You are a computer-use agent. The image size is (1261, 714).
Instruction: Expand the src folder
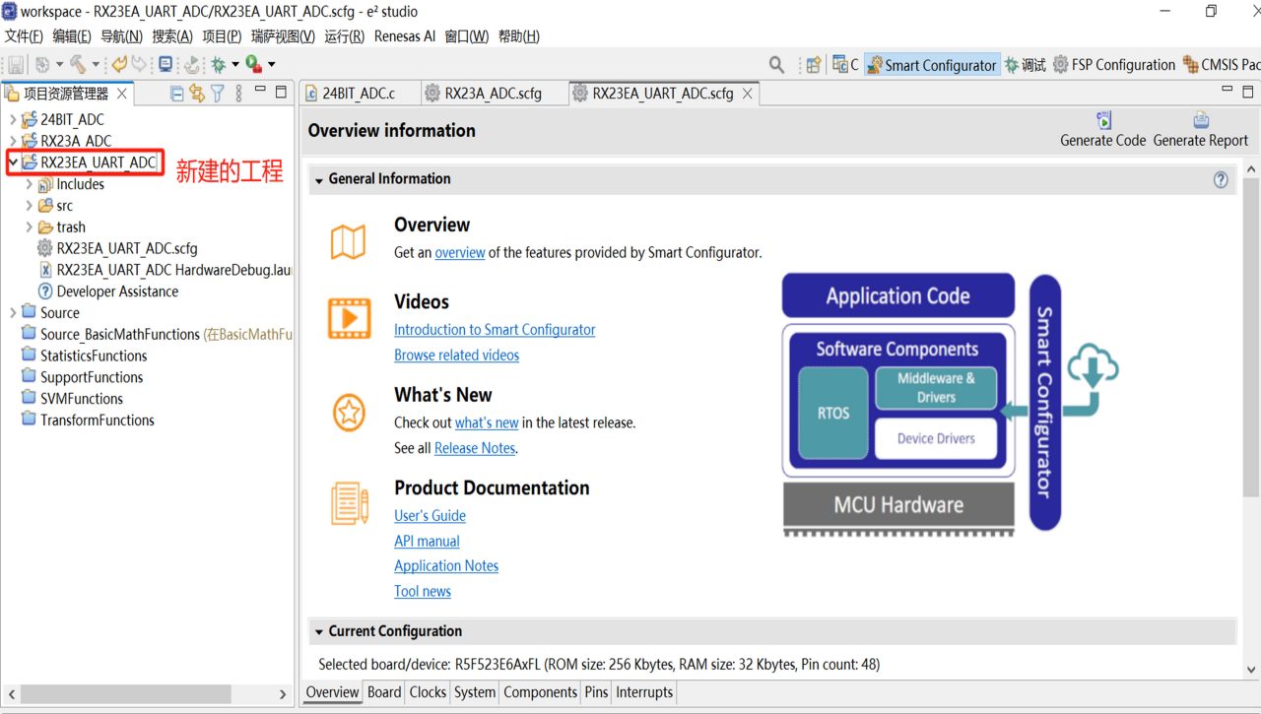coord(29,206)
